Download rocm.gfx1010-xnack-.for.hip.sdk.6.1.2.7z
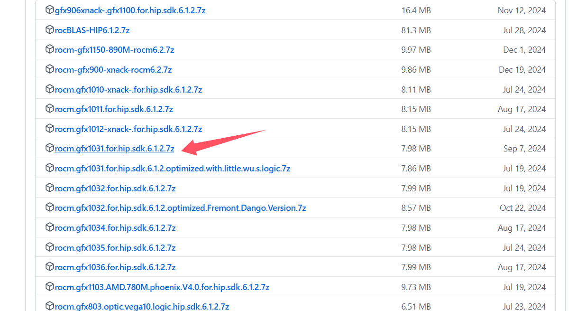The width and height of the screenshot is (577, 311). click(128, 90)
